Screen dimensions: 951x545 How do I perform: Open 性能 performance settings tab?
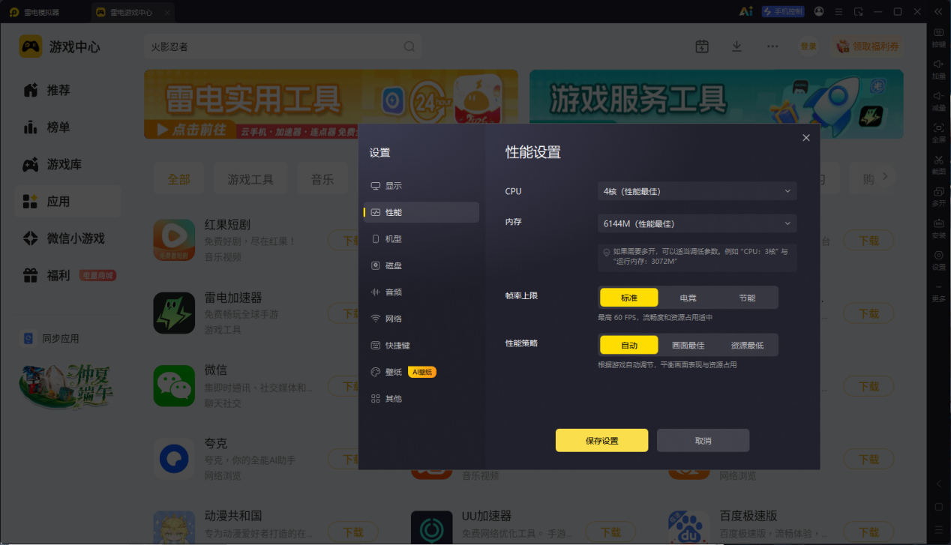click(421, 212)
